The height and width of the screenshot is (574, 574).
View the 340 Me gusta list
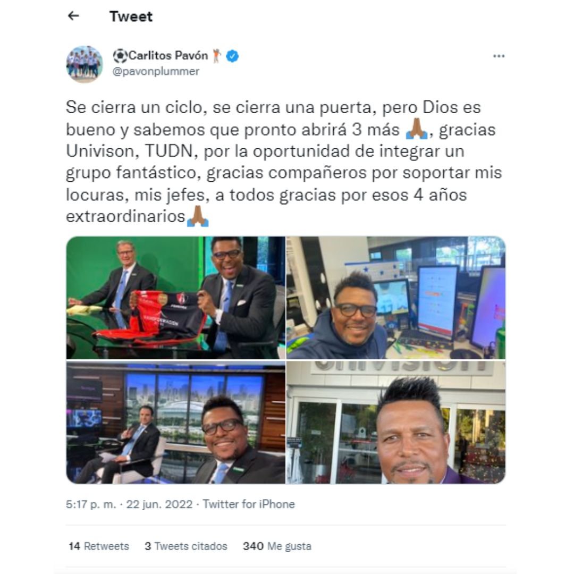277,546
